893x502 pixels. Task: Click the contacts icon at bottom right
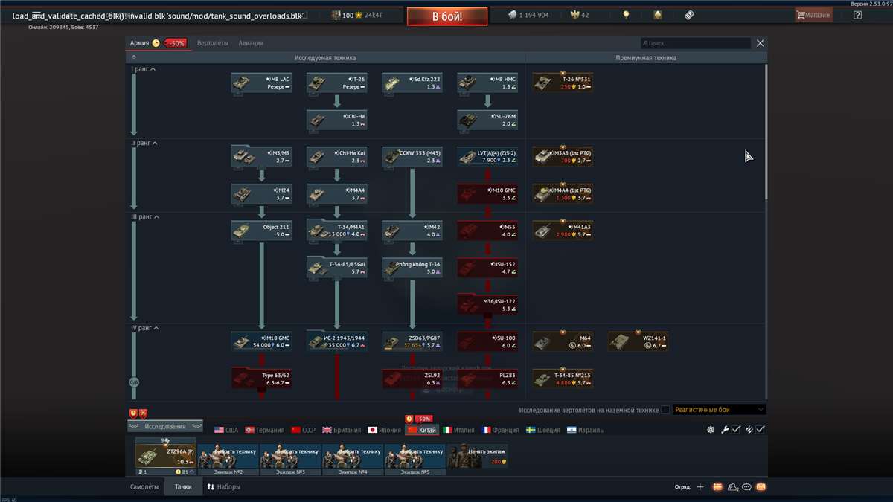click(732, 487)
